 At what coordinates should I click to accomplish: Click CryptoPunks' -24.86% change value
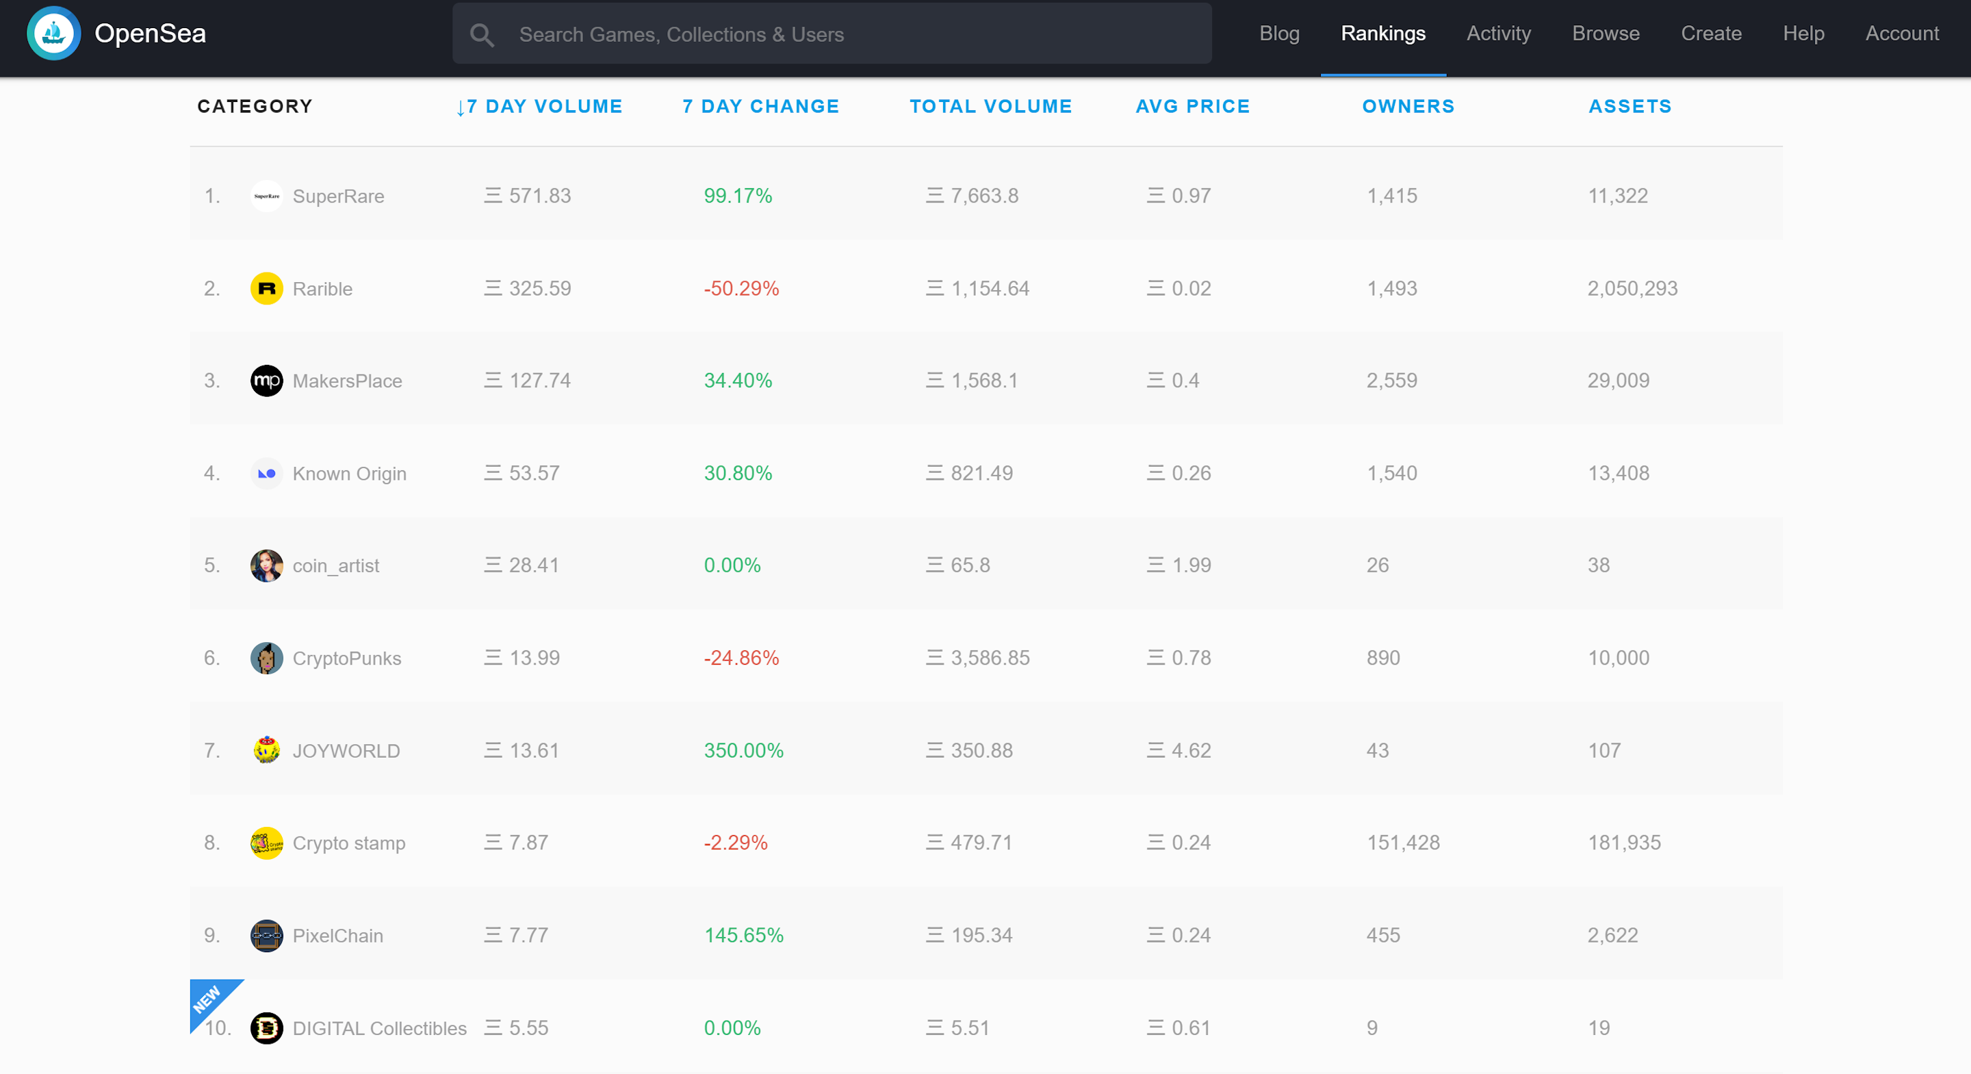click(740, 658)
